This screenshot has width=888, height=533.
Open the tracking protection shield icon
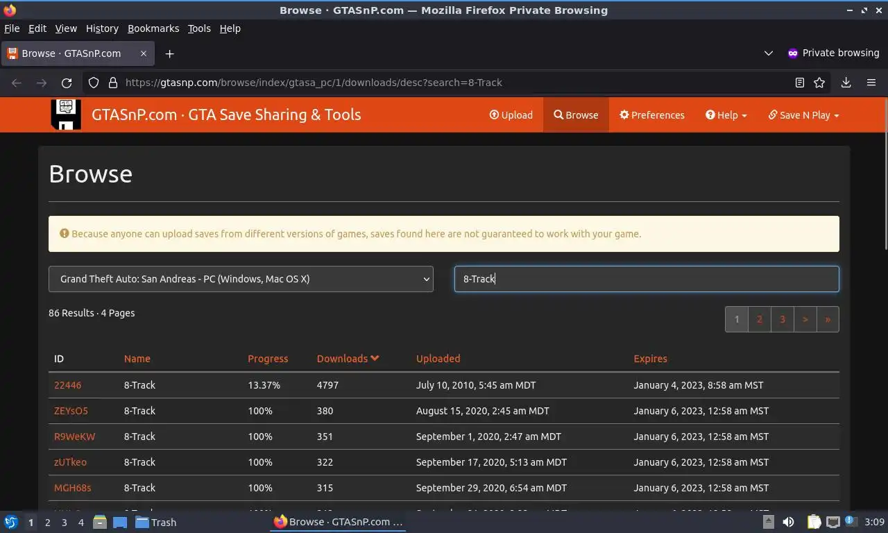coord(94,83)
